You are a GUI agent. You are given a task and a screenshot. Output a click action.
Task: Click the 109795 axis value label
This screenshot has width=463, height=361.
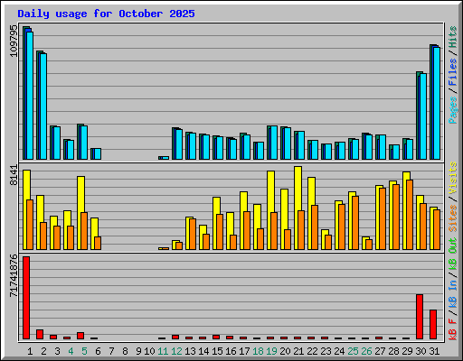tap(14, 41)
